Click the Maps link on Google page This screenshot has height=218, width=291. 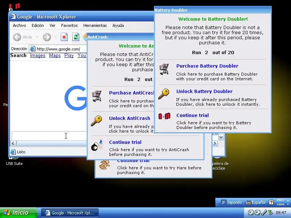click(x=55, y=56)
